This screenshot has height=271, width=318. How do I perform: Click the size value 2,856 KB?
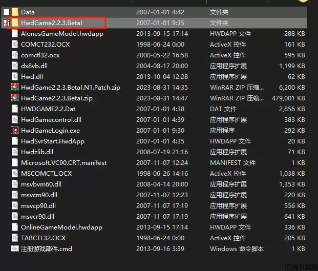[x=292, y=109]
